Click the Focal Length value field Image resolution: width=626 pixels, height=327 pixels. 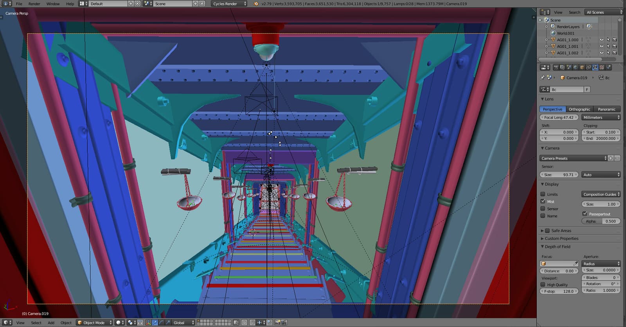(x=559, y=117)
